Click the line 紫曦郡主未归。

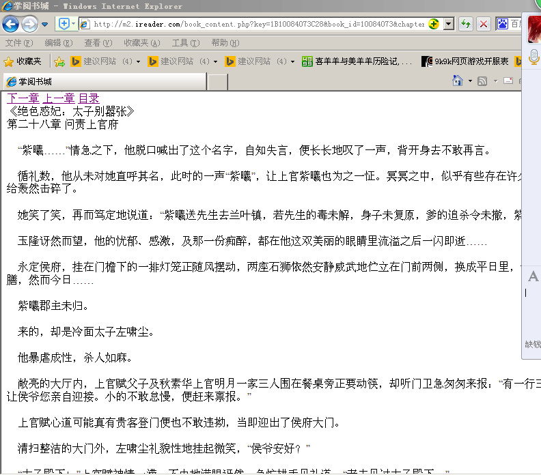[x=53, y=306]
